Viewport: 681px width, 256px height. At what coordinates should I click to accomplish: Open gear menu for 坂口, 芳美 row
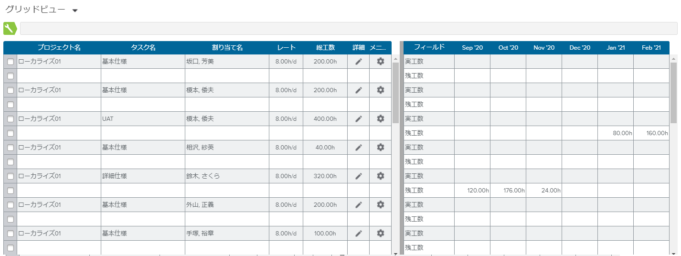pos(381,62)
